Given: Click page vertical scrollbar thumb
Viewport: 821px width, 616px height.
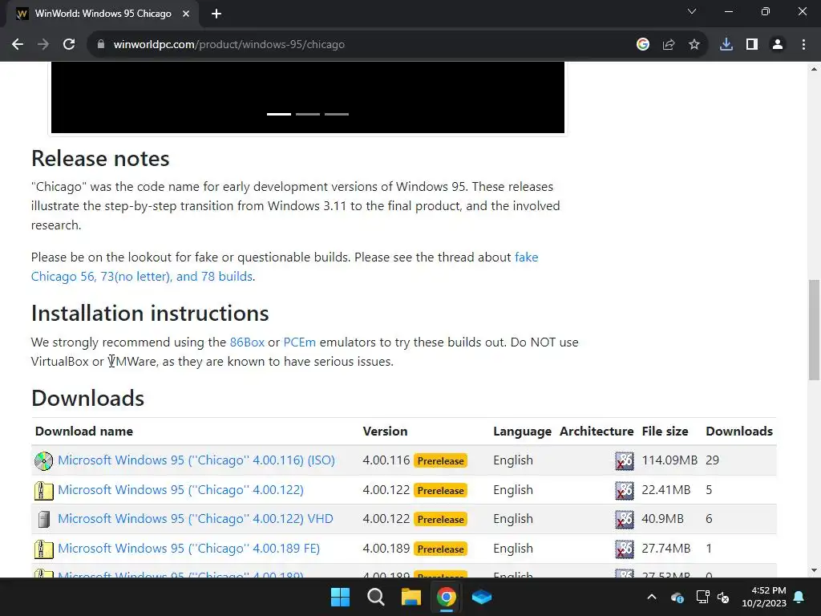Looking at the screenshot, I should click(x=814, y=330).
